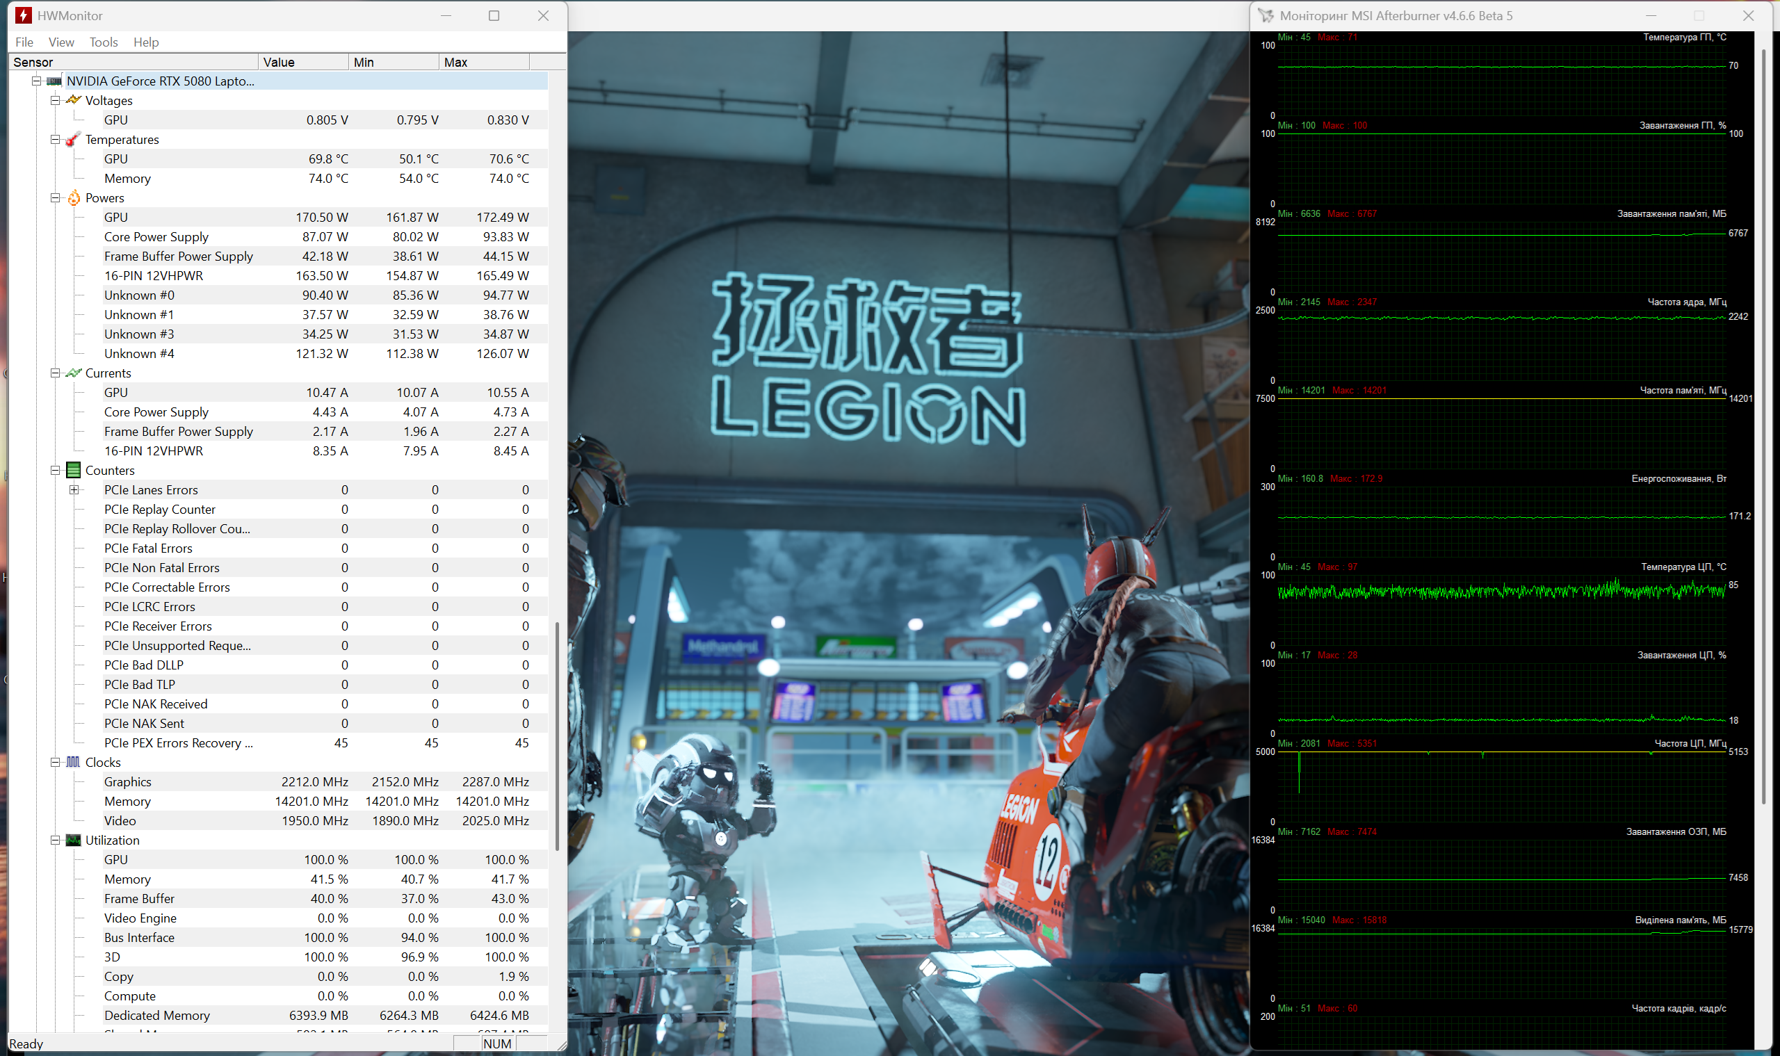Collapse the Temperatures tree section
This screenshot has height=1056, width=1780.
(55, 140)
